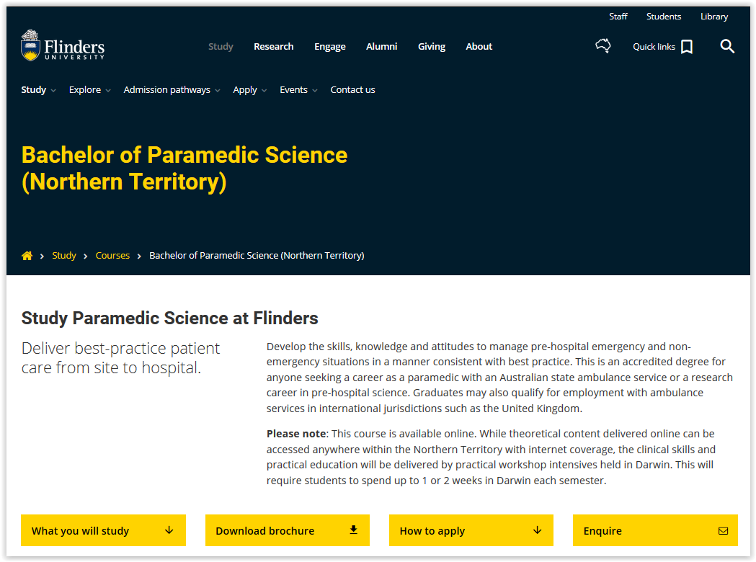Click the Apply label in the secondary menu
This screenshot has height=562, width=756.
click(245, 89)
